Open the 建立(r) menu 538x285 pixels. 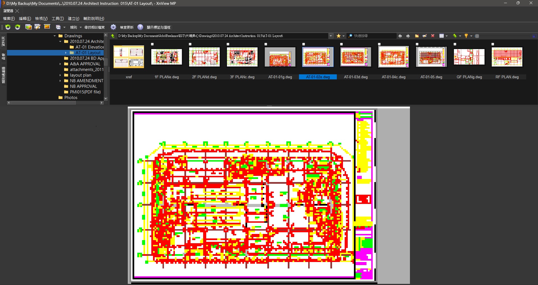pos(73,19)
